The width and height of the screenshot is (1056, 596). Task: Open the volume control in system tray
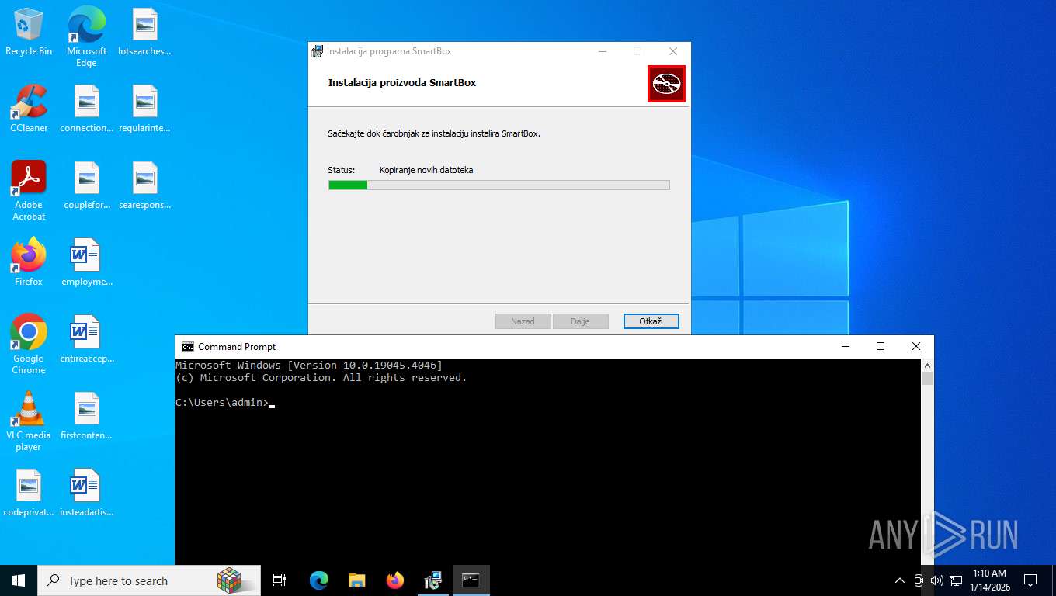pos(937,580)
